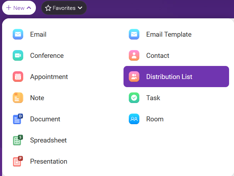This screenshot has width=234, height=176.
Task: Click the blue Document icon
Action: (18, 119)
